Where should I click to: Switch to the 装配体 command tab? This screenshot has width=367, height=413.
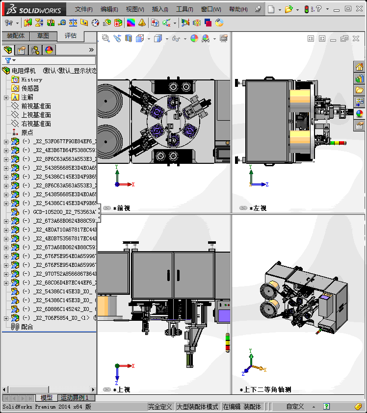click(16, 36)
